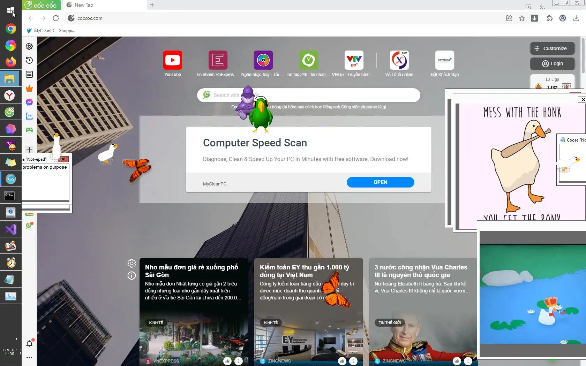This screenshot has height=366, width=586.
Task: Open the extensions puzzle icon
Action: pos(550,18)
